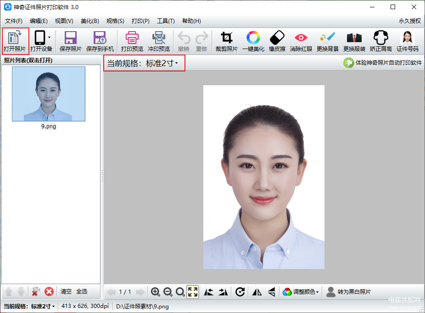425x313 pixels.
Task: Click the red-eye removal (消除红眼) icon
Action: [x=301, y=41]
